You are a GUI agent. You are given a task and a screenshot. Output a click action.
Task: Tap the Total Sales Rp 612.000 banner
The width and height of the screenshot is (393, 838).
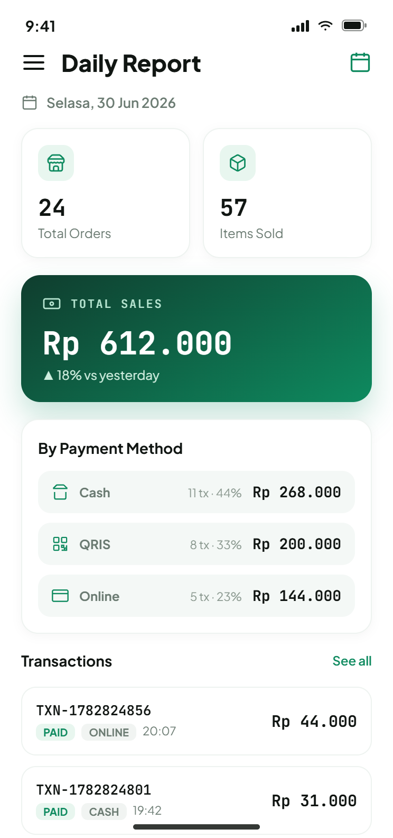tap(196, 339)
